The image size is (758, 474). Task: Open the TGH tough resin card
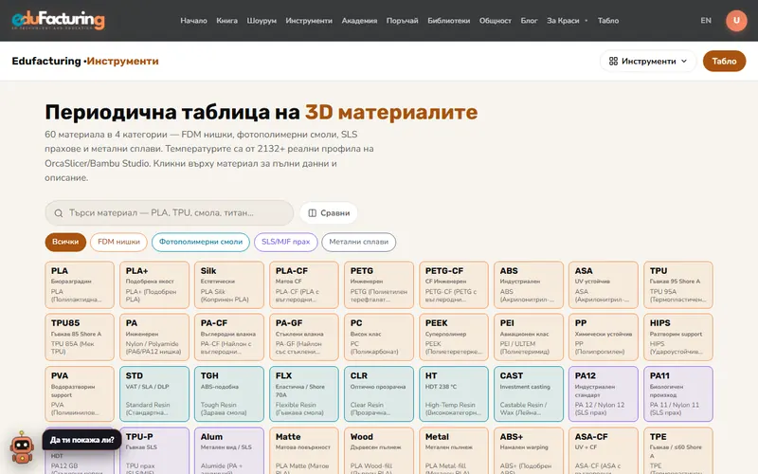tap(229, 393)
